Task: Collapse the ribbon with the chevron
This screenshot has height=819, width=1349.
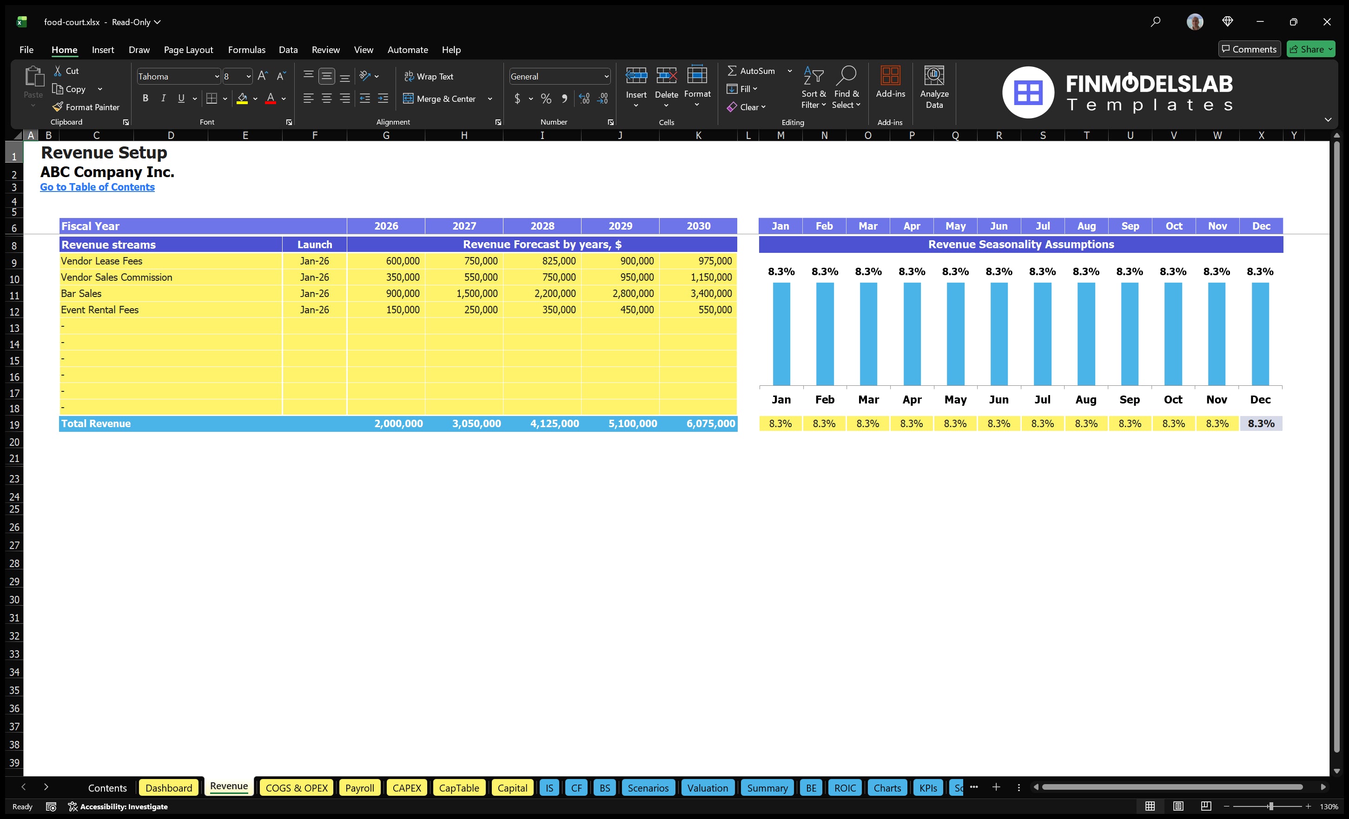Action: pos(1329,119)
